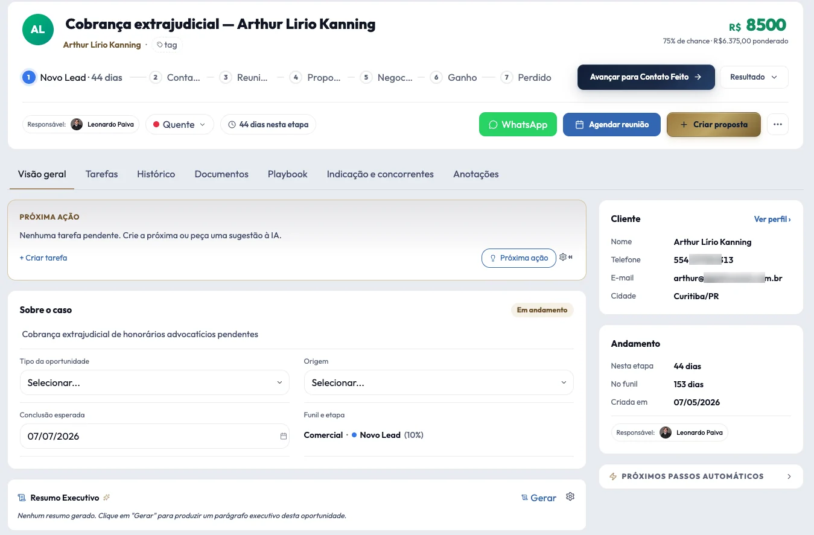Open Resumo Executivo settings gear
The image size is (814, 535).
pos(570,496)
